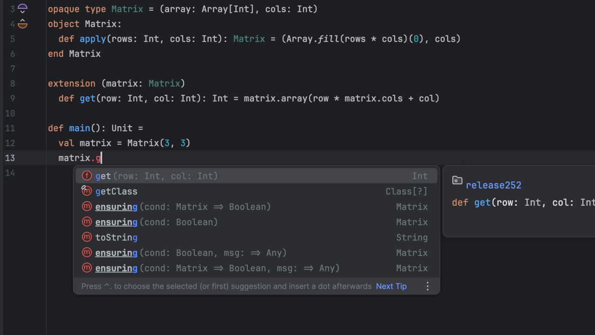Click the fill method call on line 5
This screenshot has height=335, width=595.
pos(328,39)
